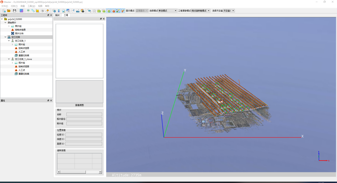Click the shield location marker toolbar icon
Image resolution: width=337 pixels, height=183 pixels.
tap(28, 11)
